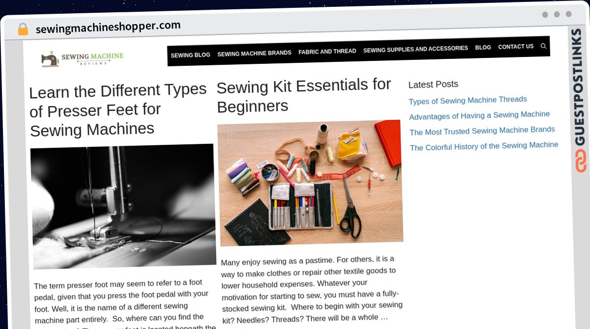The height and width of the screenshot is (329, 590).
Task: Open Sewing Kit Essentials for Beginners headline
Action: 304,95
